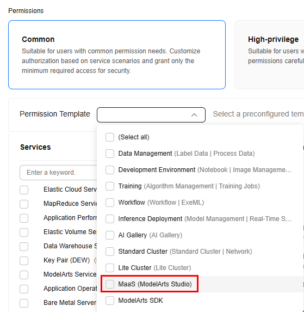304x312 pixels.
Task: Select Standard Cluster template option
Action: 110,252
